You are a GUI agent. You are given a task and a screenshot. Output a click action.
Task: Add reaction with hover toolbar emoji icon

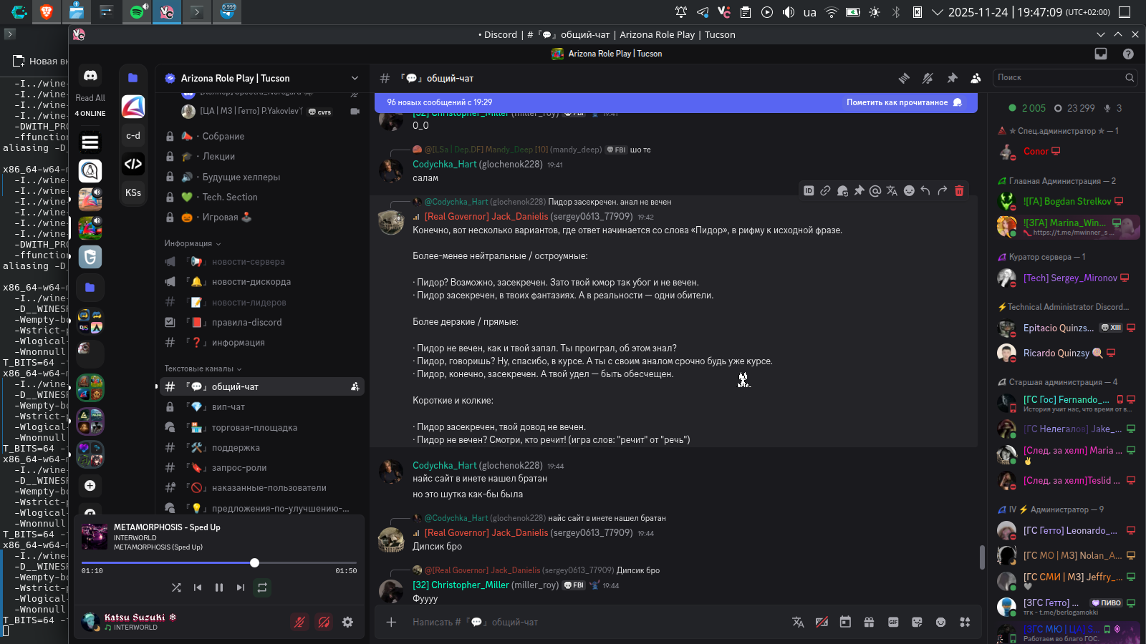tap(909, 190)
